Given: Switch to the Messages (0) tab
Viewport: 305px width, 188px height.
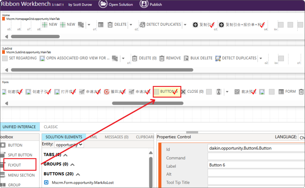Looking at the screenshot, I should [x=117, y=137].
